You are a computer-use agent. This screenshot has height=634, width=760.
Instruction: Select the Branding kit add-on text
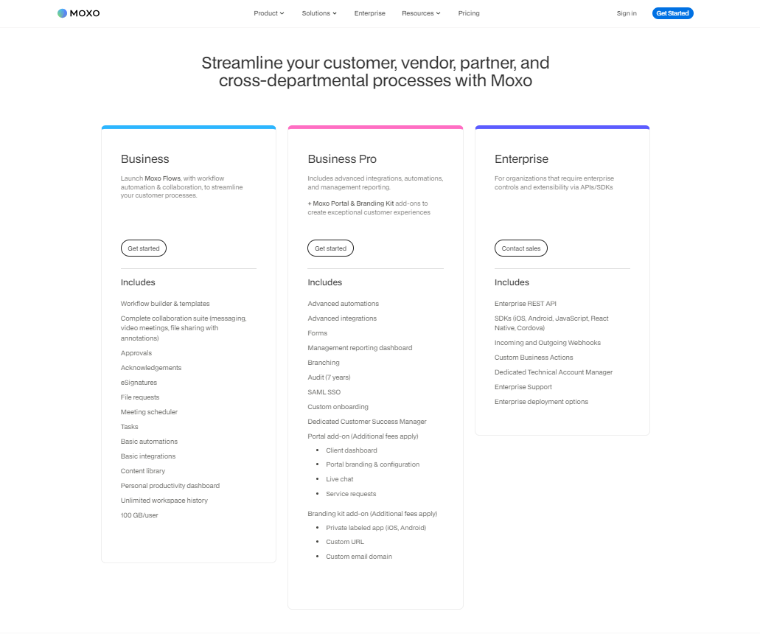(x=372, y=513)
